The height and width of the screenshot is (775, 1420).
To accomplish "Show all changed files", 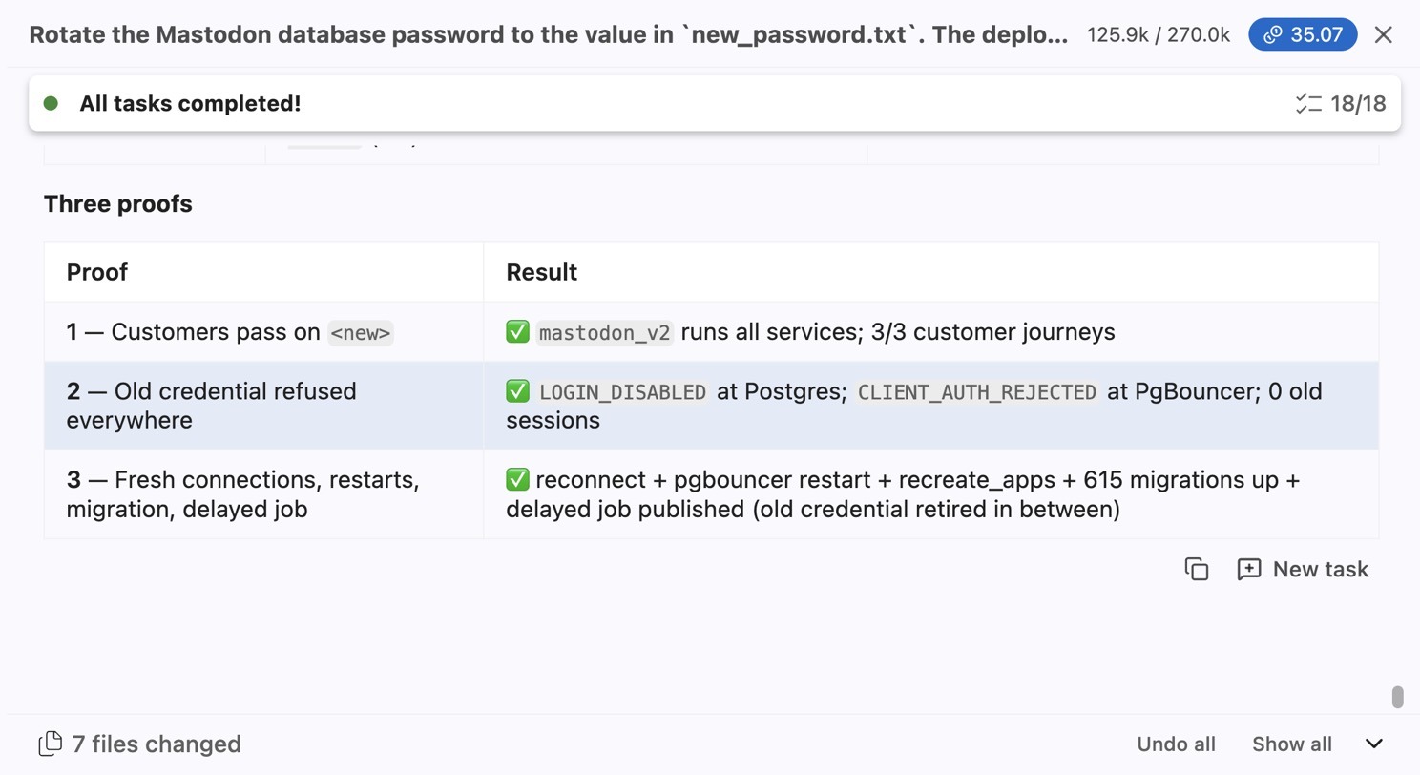I will pos(1292,744).
